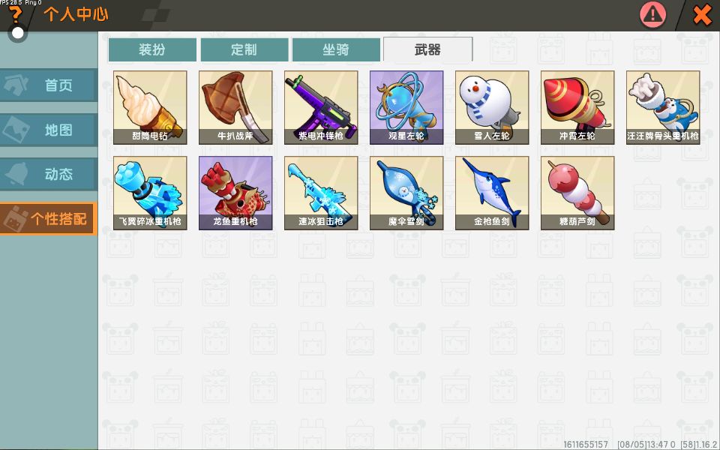Select the 金枪鱼剑 swordfish sword
The image size is (720, 450).
pos(492,193)
